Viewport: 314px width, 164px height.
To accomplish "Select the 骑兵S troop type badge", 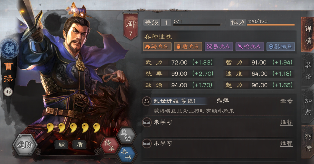I will coord(157,47).
